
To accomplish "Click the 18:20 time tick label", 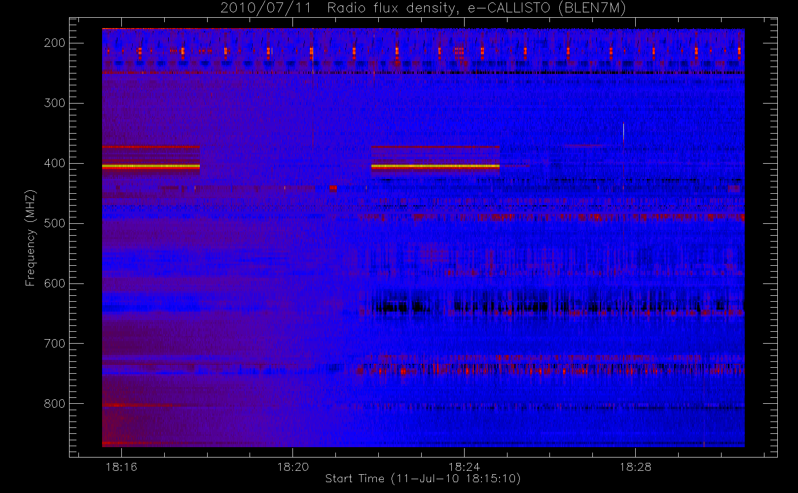I will (293, 467).
